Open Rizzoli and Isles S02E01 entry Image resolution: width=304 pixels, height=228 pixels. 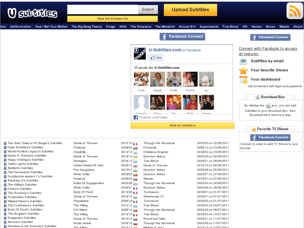point(154,219)
